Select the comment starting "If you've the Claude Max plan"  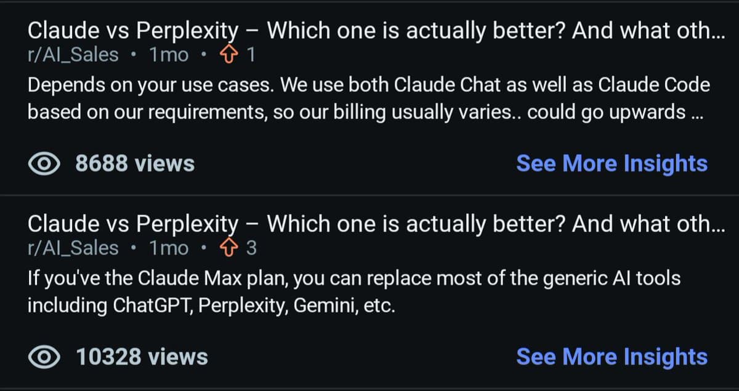click(353, 291)
